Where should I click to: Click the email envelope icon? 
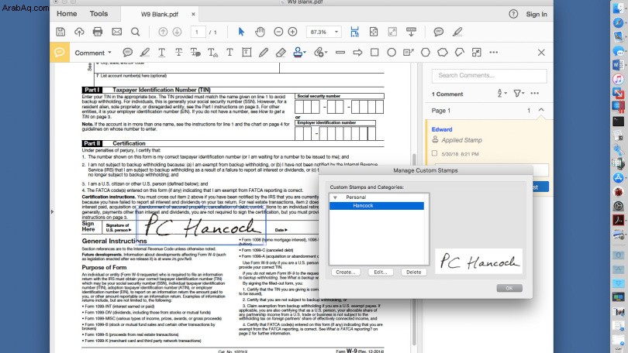coord(116,32)
